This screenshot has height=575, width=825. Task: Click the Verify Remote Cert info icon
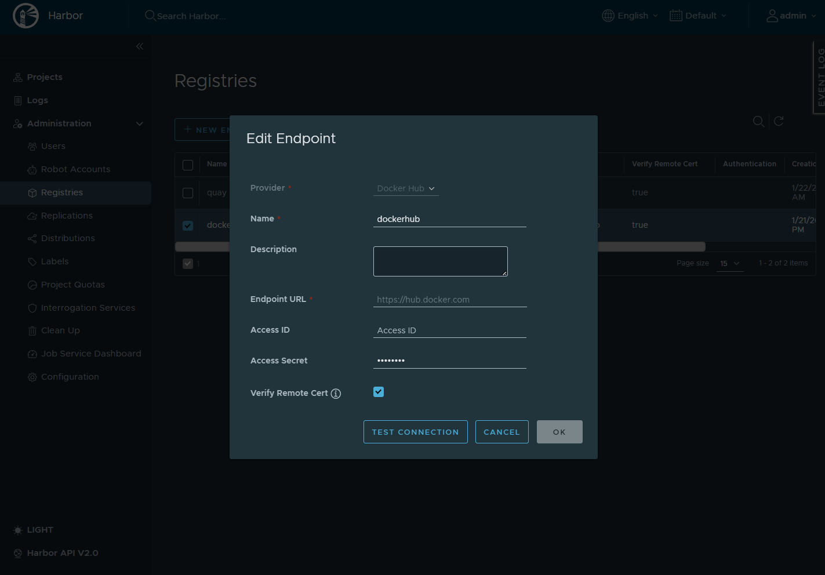[x=336, y=394]
